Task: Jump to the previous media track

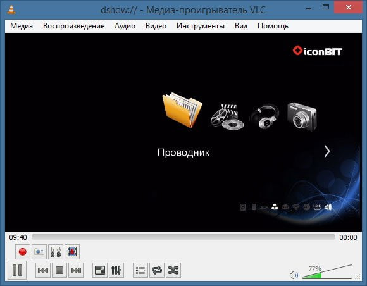Action: (43, 270)
